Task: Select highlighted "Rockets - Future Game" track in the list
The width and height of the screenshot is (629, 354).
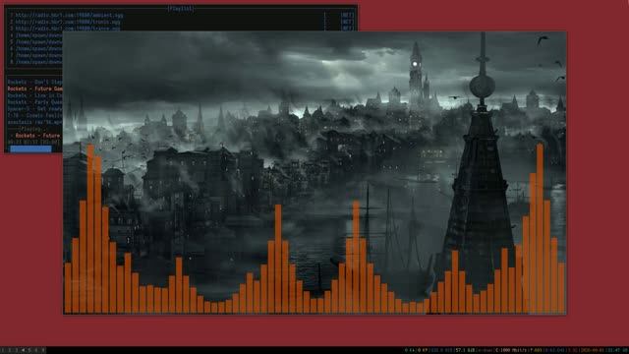Action: pos(35,88)
